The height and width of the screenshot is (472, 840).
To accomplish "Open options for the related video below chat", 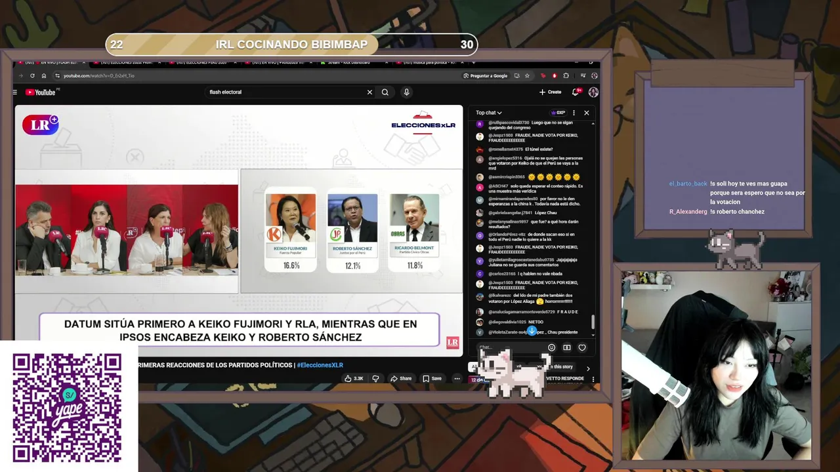I will (x=593, y=379).
